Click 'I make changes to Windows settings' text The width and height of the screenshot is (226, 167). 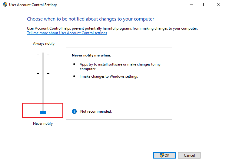(x=109, y=76)
